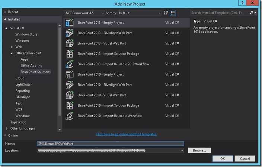Image resolution: width=262 pixels, height=167 pixels.
Task: Click the Search Installed Templates field
Action: 220,13
